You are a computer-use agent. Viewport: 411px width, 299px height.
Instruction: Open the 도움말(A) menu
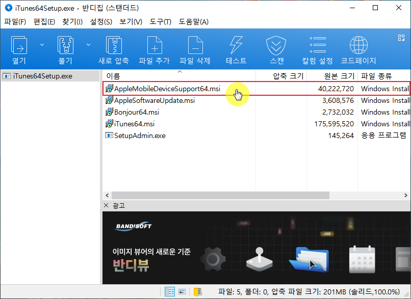tap(194, 22)
